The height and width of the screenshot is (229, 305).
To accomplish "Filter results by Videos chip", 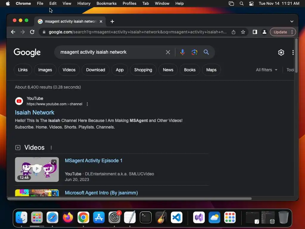I will [69, 70].
